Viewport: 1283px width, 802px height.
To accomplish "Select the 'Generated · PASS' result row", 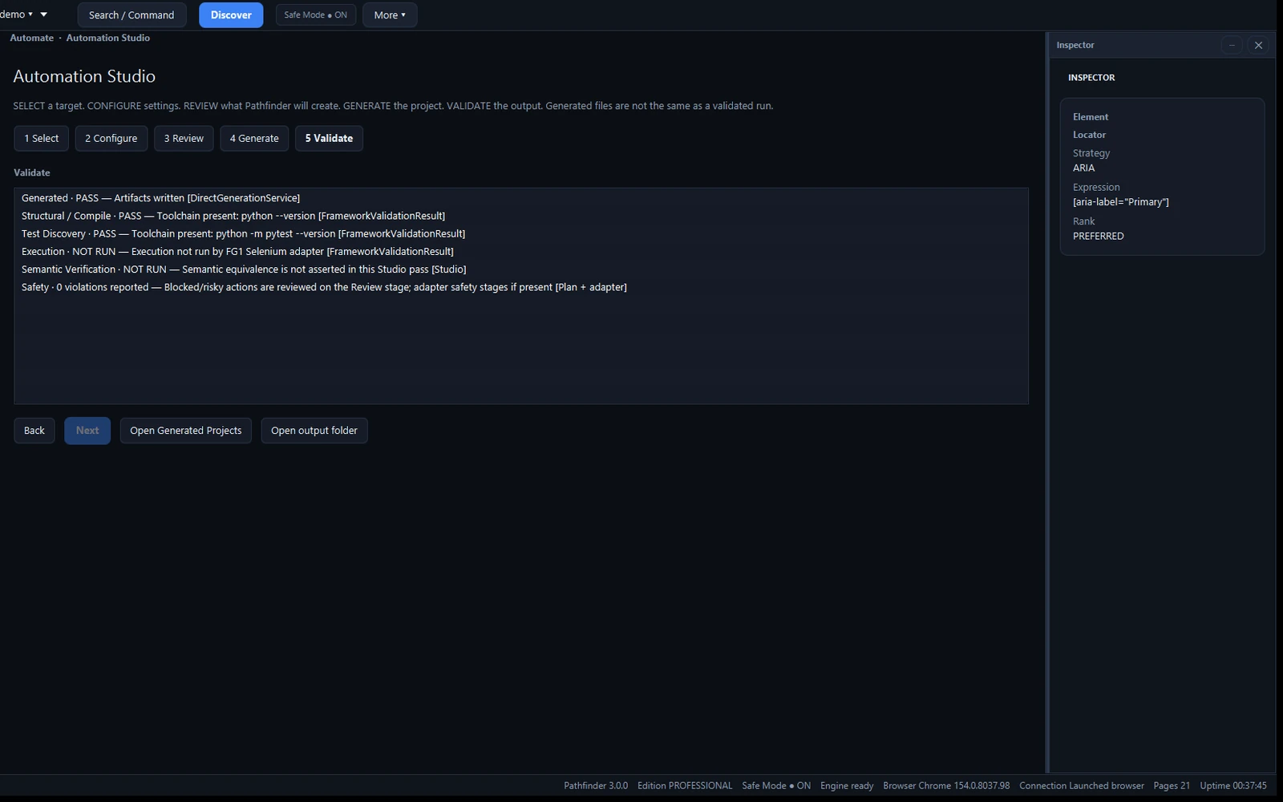I will click(x=520, y=198).
